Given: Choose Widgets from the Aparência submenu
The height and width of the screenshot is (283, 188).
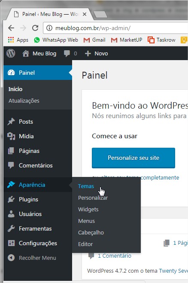Looking at the screenshot, I should (88, 210).
